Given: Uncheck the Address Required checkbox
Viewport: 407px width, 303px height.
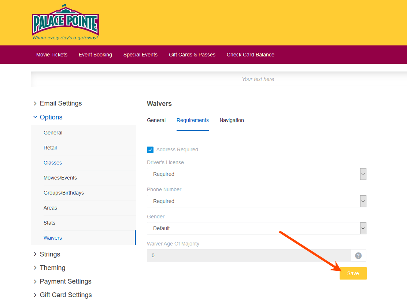Looking at the screenshot, I should click(150, 149).
